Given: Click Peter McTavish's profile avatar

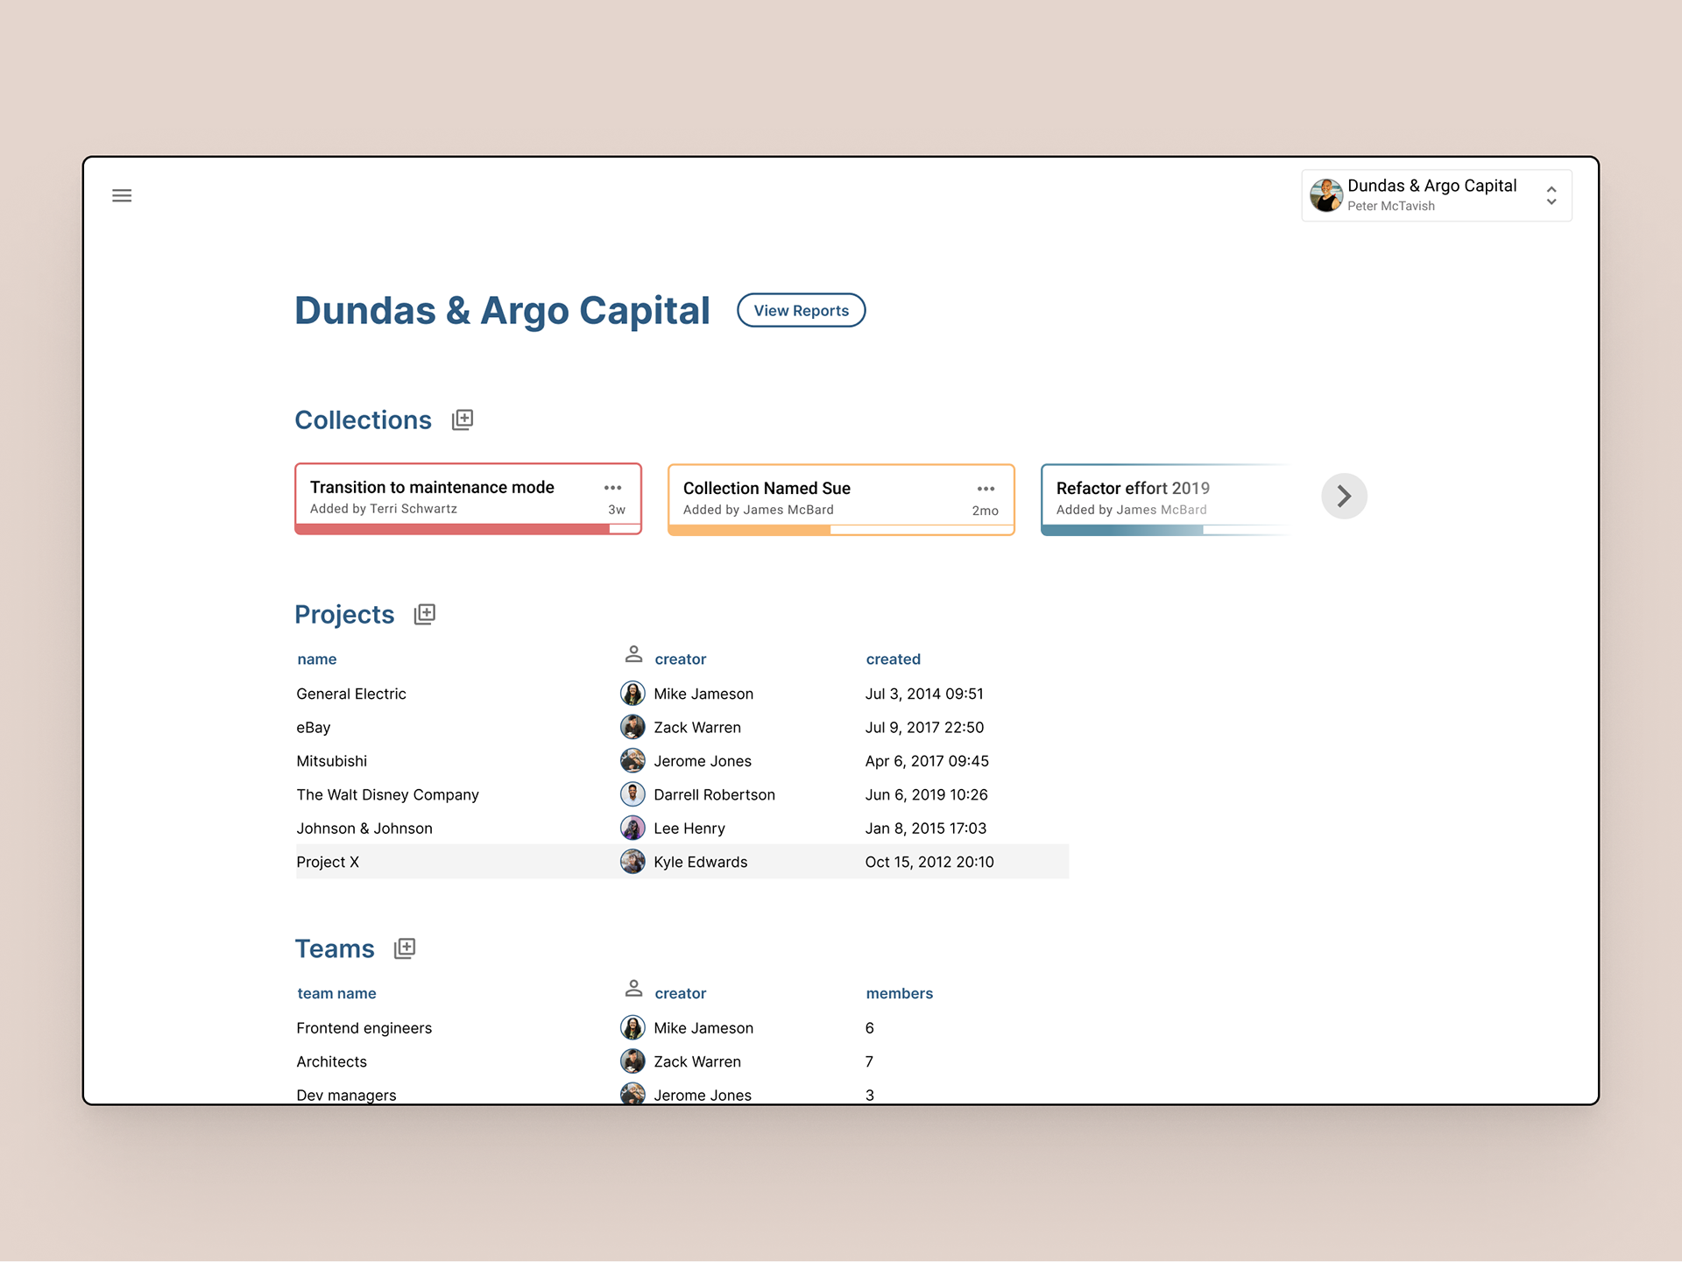Looking at the screenshot, I should pyautogui.click(x=1326, y=195).
